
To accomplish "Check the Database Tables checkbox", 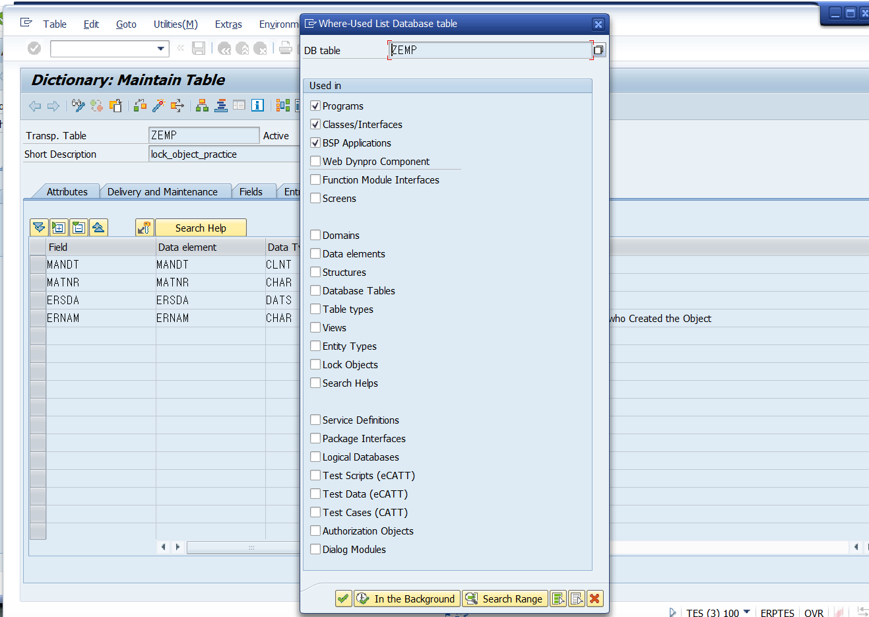I will [x=315, y=290].
